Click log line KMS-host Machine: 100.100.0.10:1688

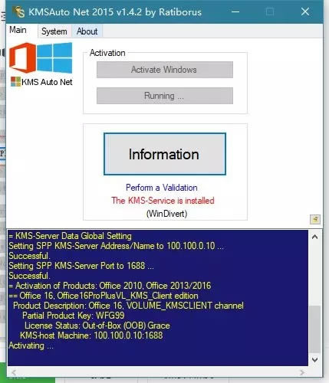(x=91, y=336)
